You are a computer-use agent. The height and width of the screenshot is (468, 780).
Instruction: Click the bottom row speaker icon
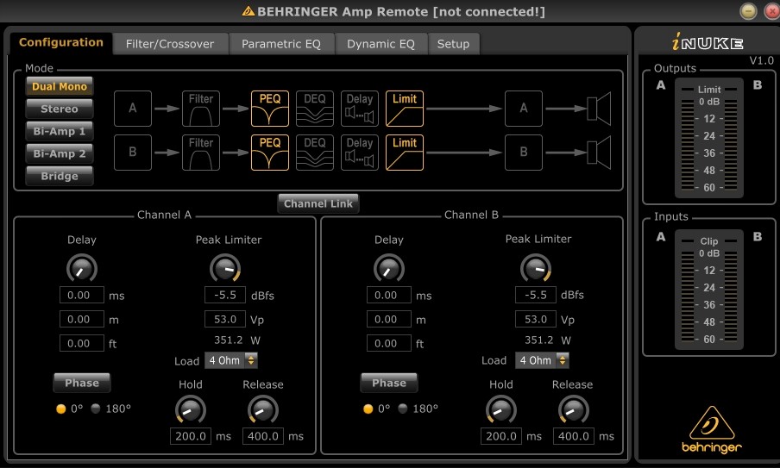point(599,153)
